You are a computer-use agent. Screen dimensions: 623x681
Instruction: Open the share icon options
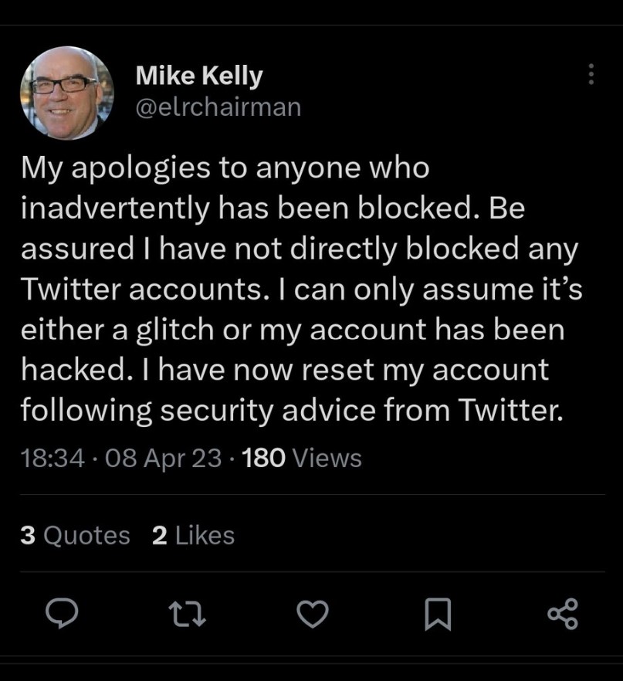pos(562,614)
